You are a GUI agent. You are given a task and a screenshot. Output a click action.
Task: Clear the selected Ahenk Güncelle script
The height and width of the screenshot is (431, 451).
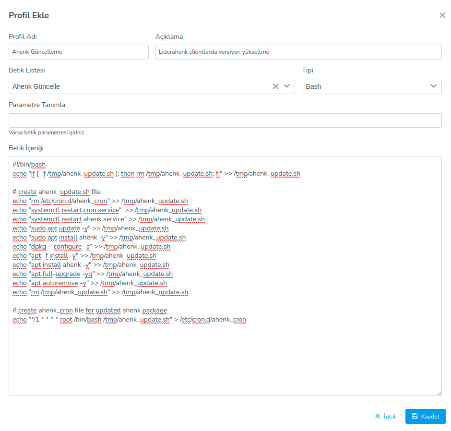(x=275, y=86)
